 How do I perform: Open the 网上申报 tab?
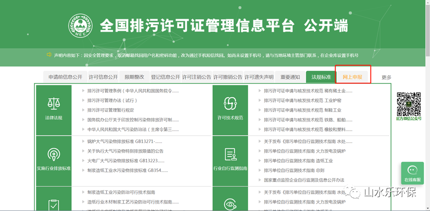click(352, 77)
